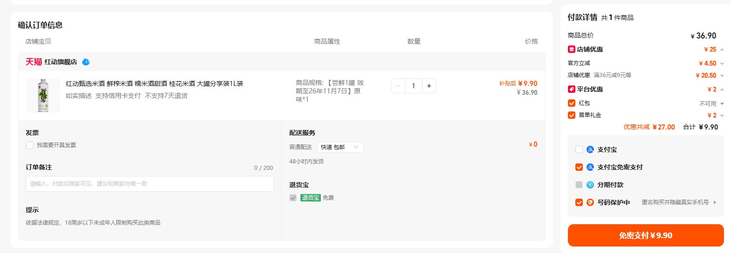Click the 合计 ¥9.90 total
Viewport: 730px width, 253px height.
click(x=700, y=127)
